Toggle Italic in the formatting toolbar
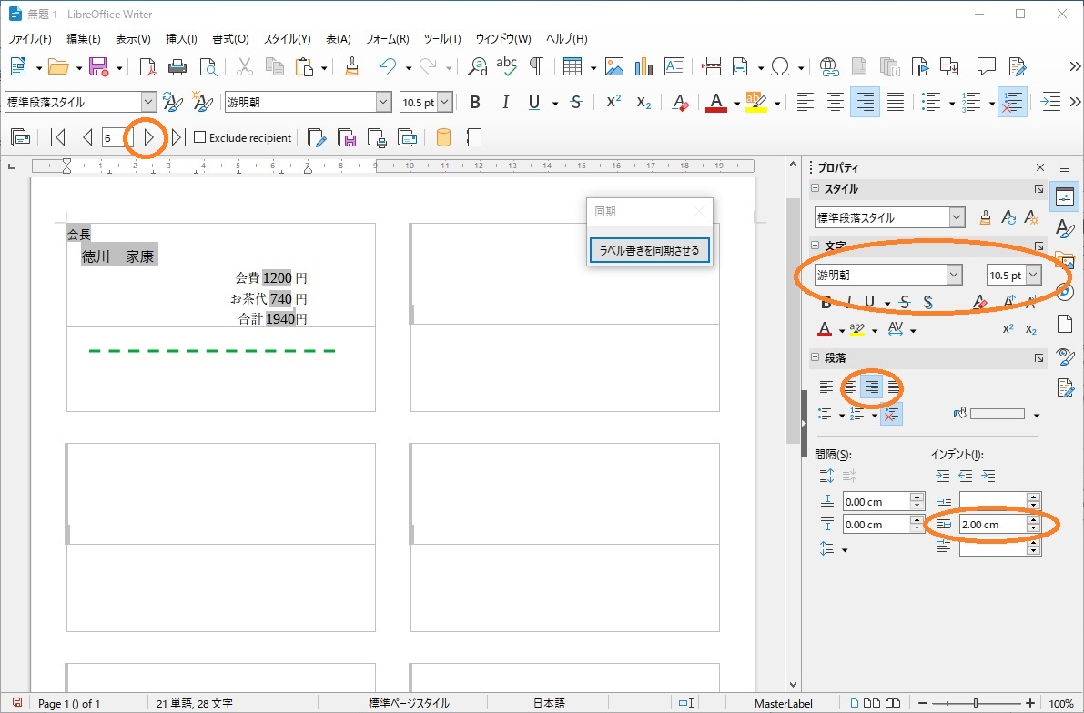Image resolution: width=1084 pixels, height=713 pixels. pos(505,102)
